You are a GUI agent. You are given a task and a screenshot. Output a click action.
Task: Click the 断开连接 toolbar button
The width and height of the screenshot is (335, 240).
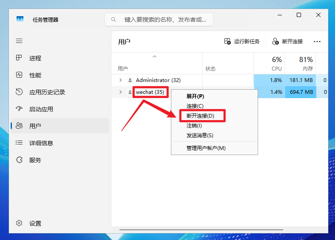tap(287, 42)
